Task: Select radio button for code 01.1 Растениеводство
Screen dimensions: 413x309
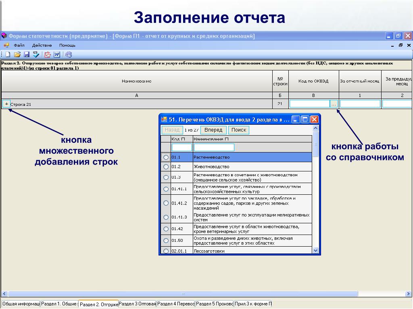Action: 166,157
